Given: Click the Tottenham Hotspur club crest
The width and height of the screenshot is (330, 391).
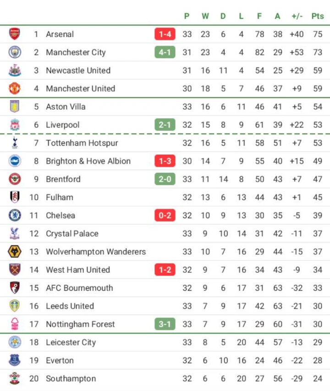Looking at the screenshot, I should pos(15,143).
